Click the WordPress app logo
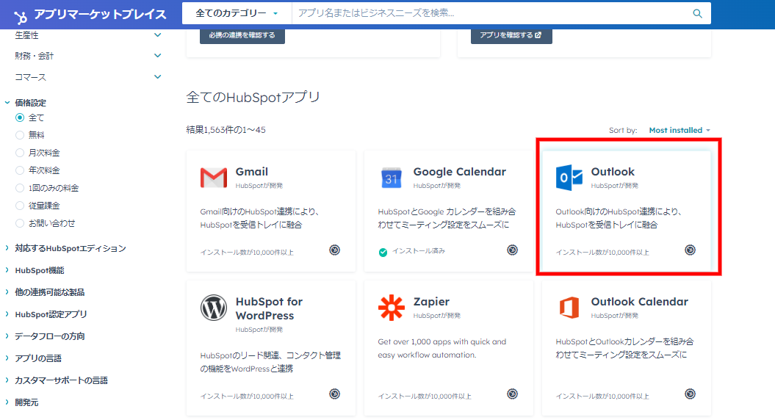The width and height of the screenshot is (775, 420). pos(214,308)
